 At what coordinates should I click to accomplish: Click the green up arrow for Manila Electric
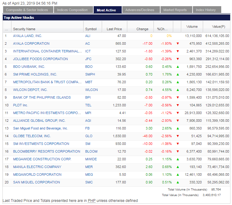177,167
